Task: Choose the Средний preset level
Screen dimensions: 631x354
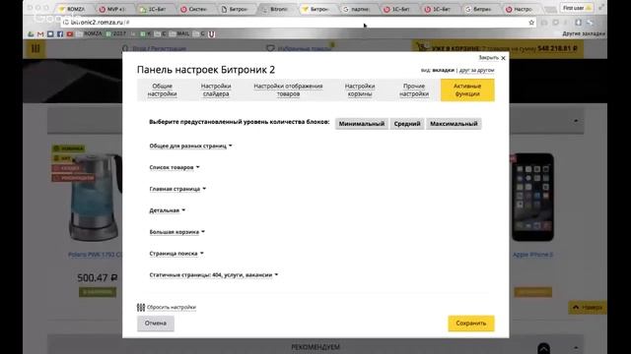Action: coord(407,124)
